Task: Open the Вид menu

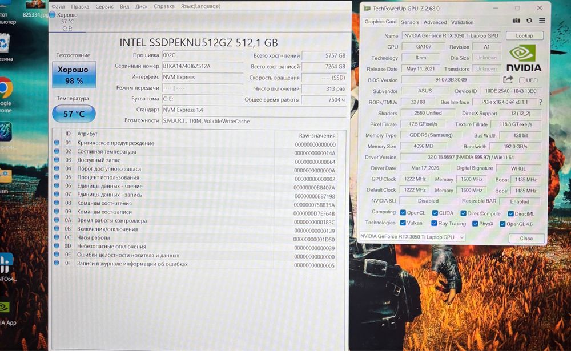Action: click(x=124, y=6)
